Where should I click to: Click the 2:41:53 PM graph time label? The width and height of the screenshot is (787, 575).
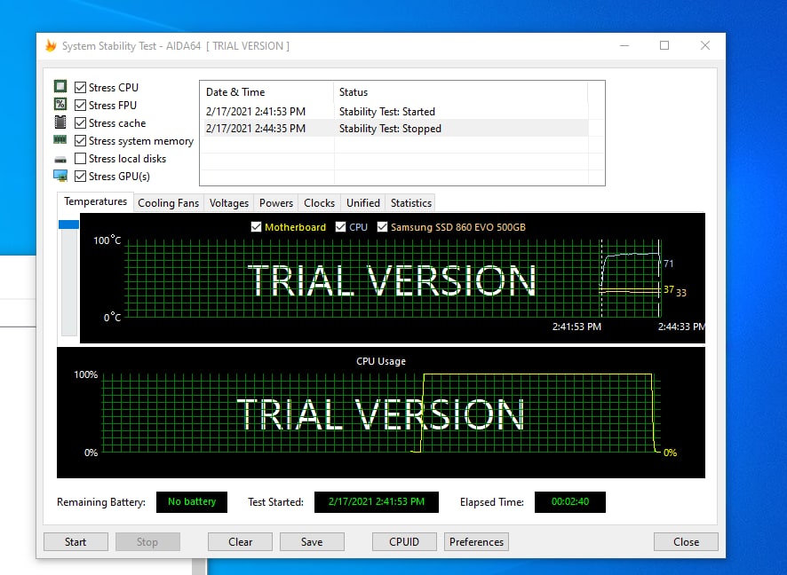coord(576,327)
